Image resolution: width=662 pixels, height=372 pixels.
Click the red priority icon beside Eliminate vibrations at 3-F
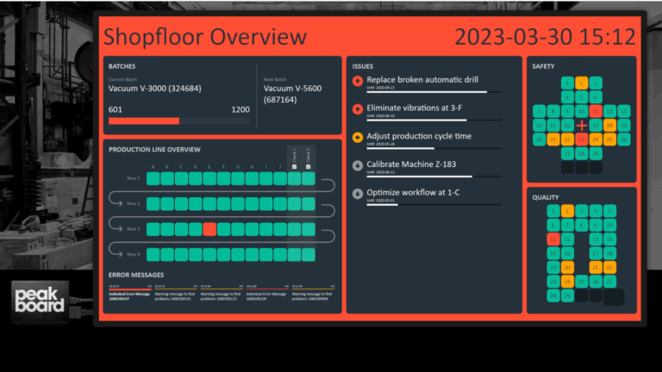click(358, 109)
